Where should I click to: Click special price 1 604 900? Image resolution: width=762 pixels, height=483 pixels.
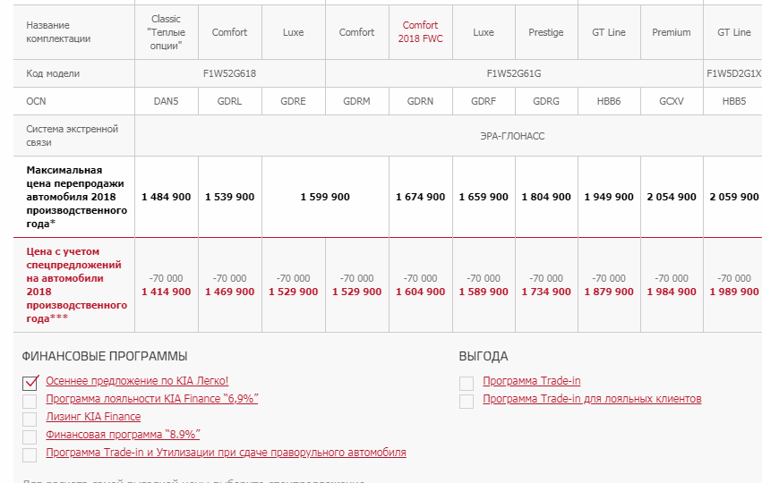point(420,292)
